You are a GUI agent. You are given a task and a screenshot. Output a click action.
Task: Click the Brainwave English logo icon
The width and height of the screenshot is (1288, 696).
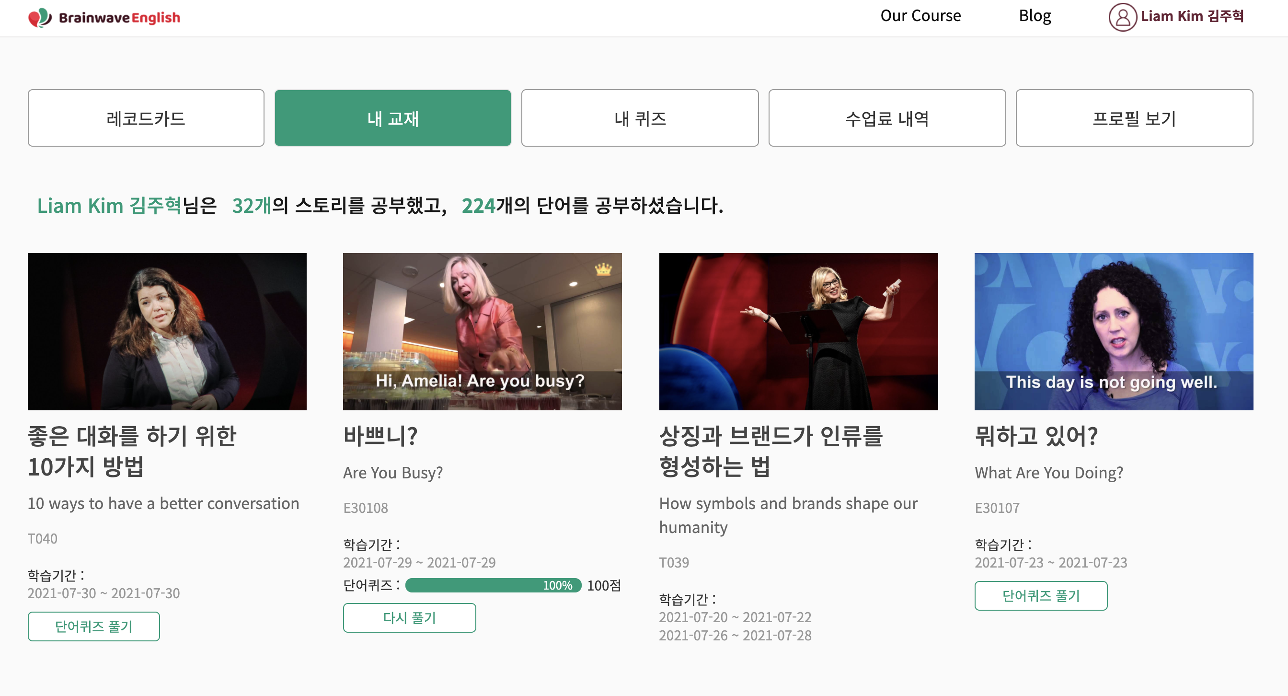point(40,18)
